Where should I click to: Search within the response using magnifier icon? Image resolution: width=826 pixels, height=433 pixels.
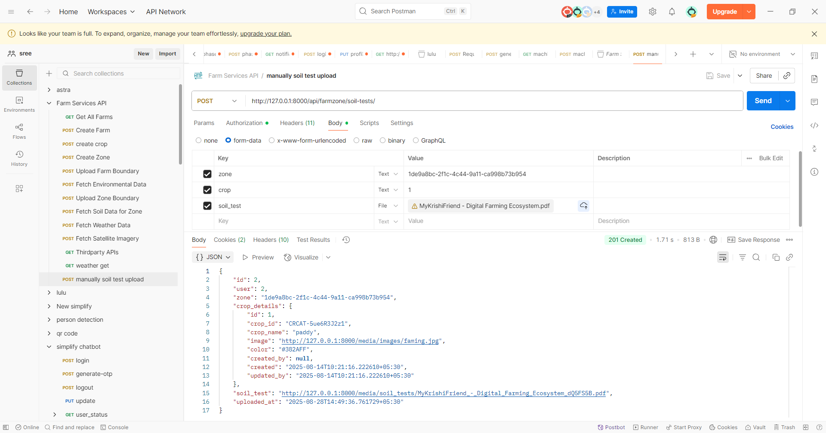(756, 257)
